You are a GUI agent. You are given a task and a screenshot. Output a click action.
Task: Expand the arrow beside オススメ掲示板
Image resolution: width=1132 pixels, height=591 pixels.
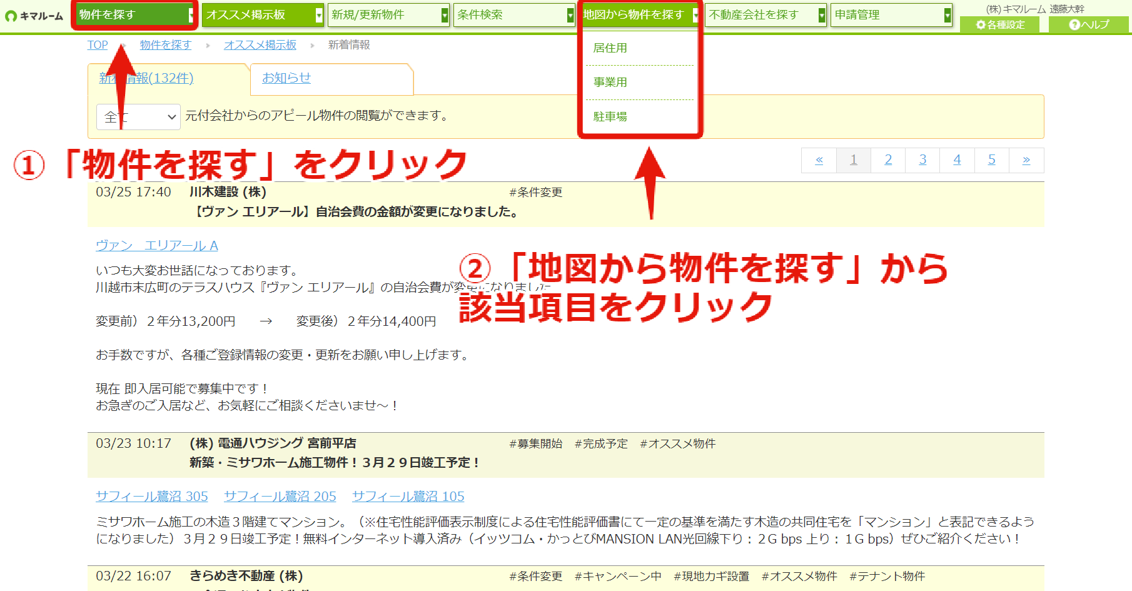click(x=319, y=15)
